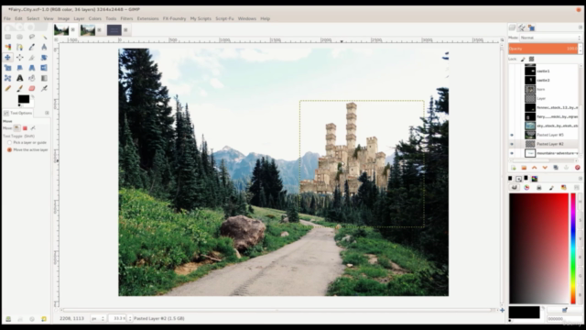Open the layer Mode dropdown

point(550,38)
